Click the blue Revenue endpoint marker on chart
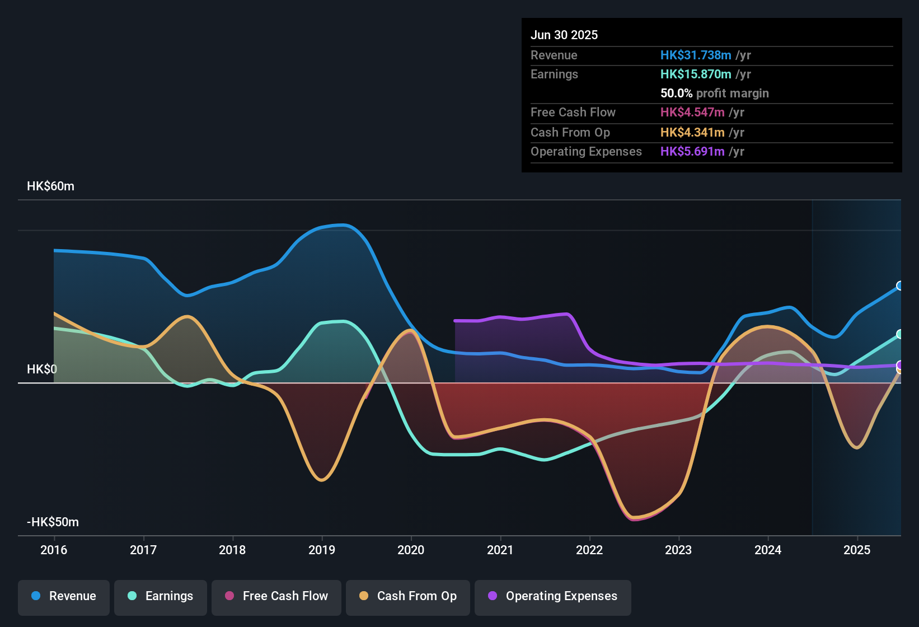This screenshot has width=919, height=627. point(900,286)
